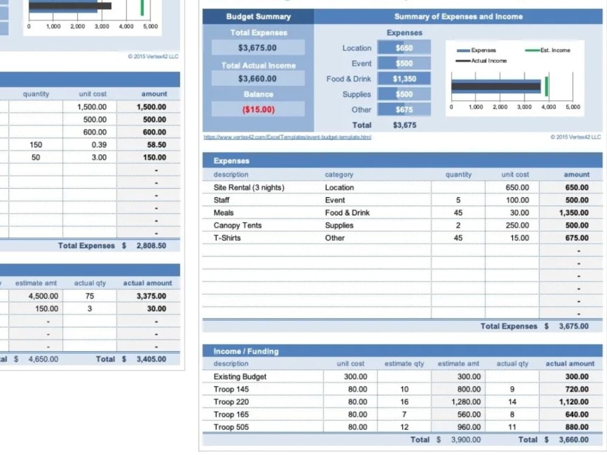Select the Actual Income legend marker
This screenshot has height=455, width=607.
point(463,61)
